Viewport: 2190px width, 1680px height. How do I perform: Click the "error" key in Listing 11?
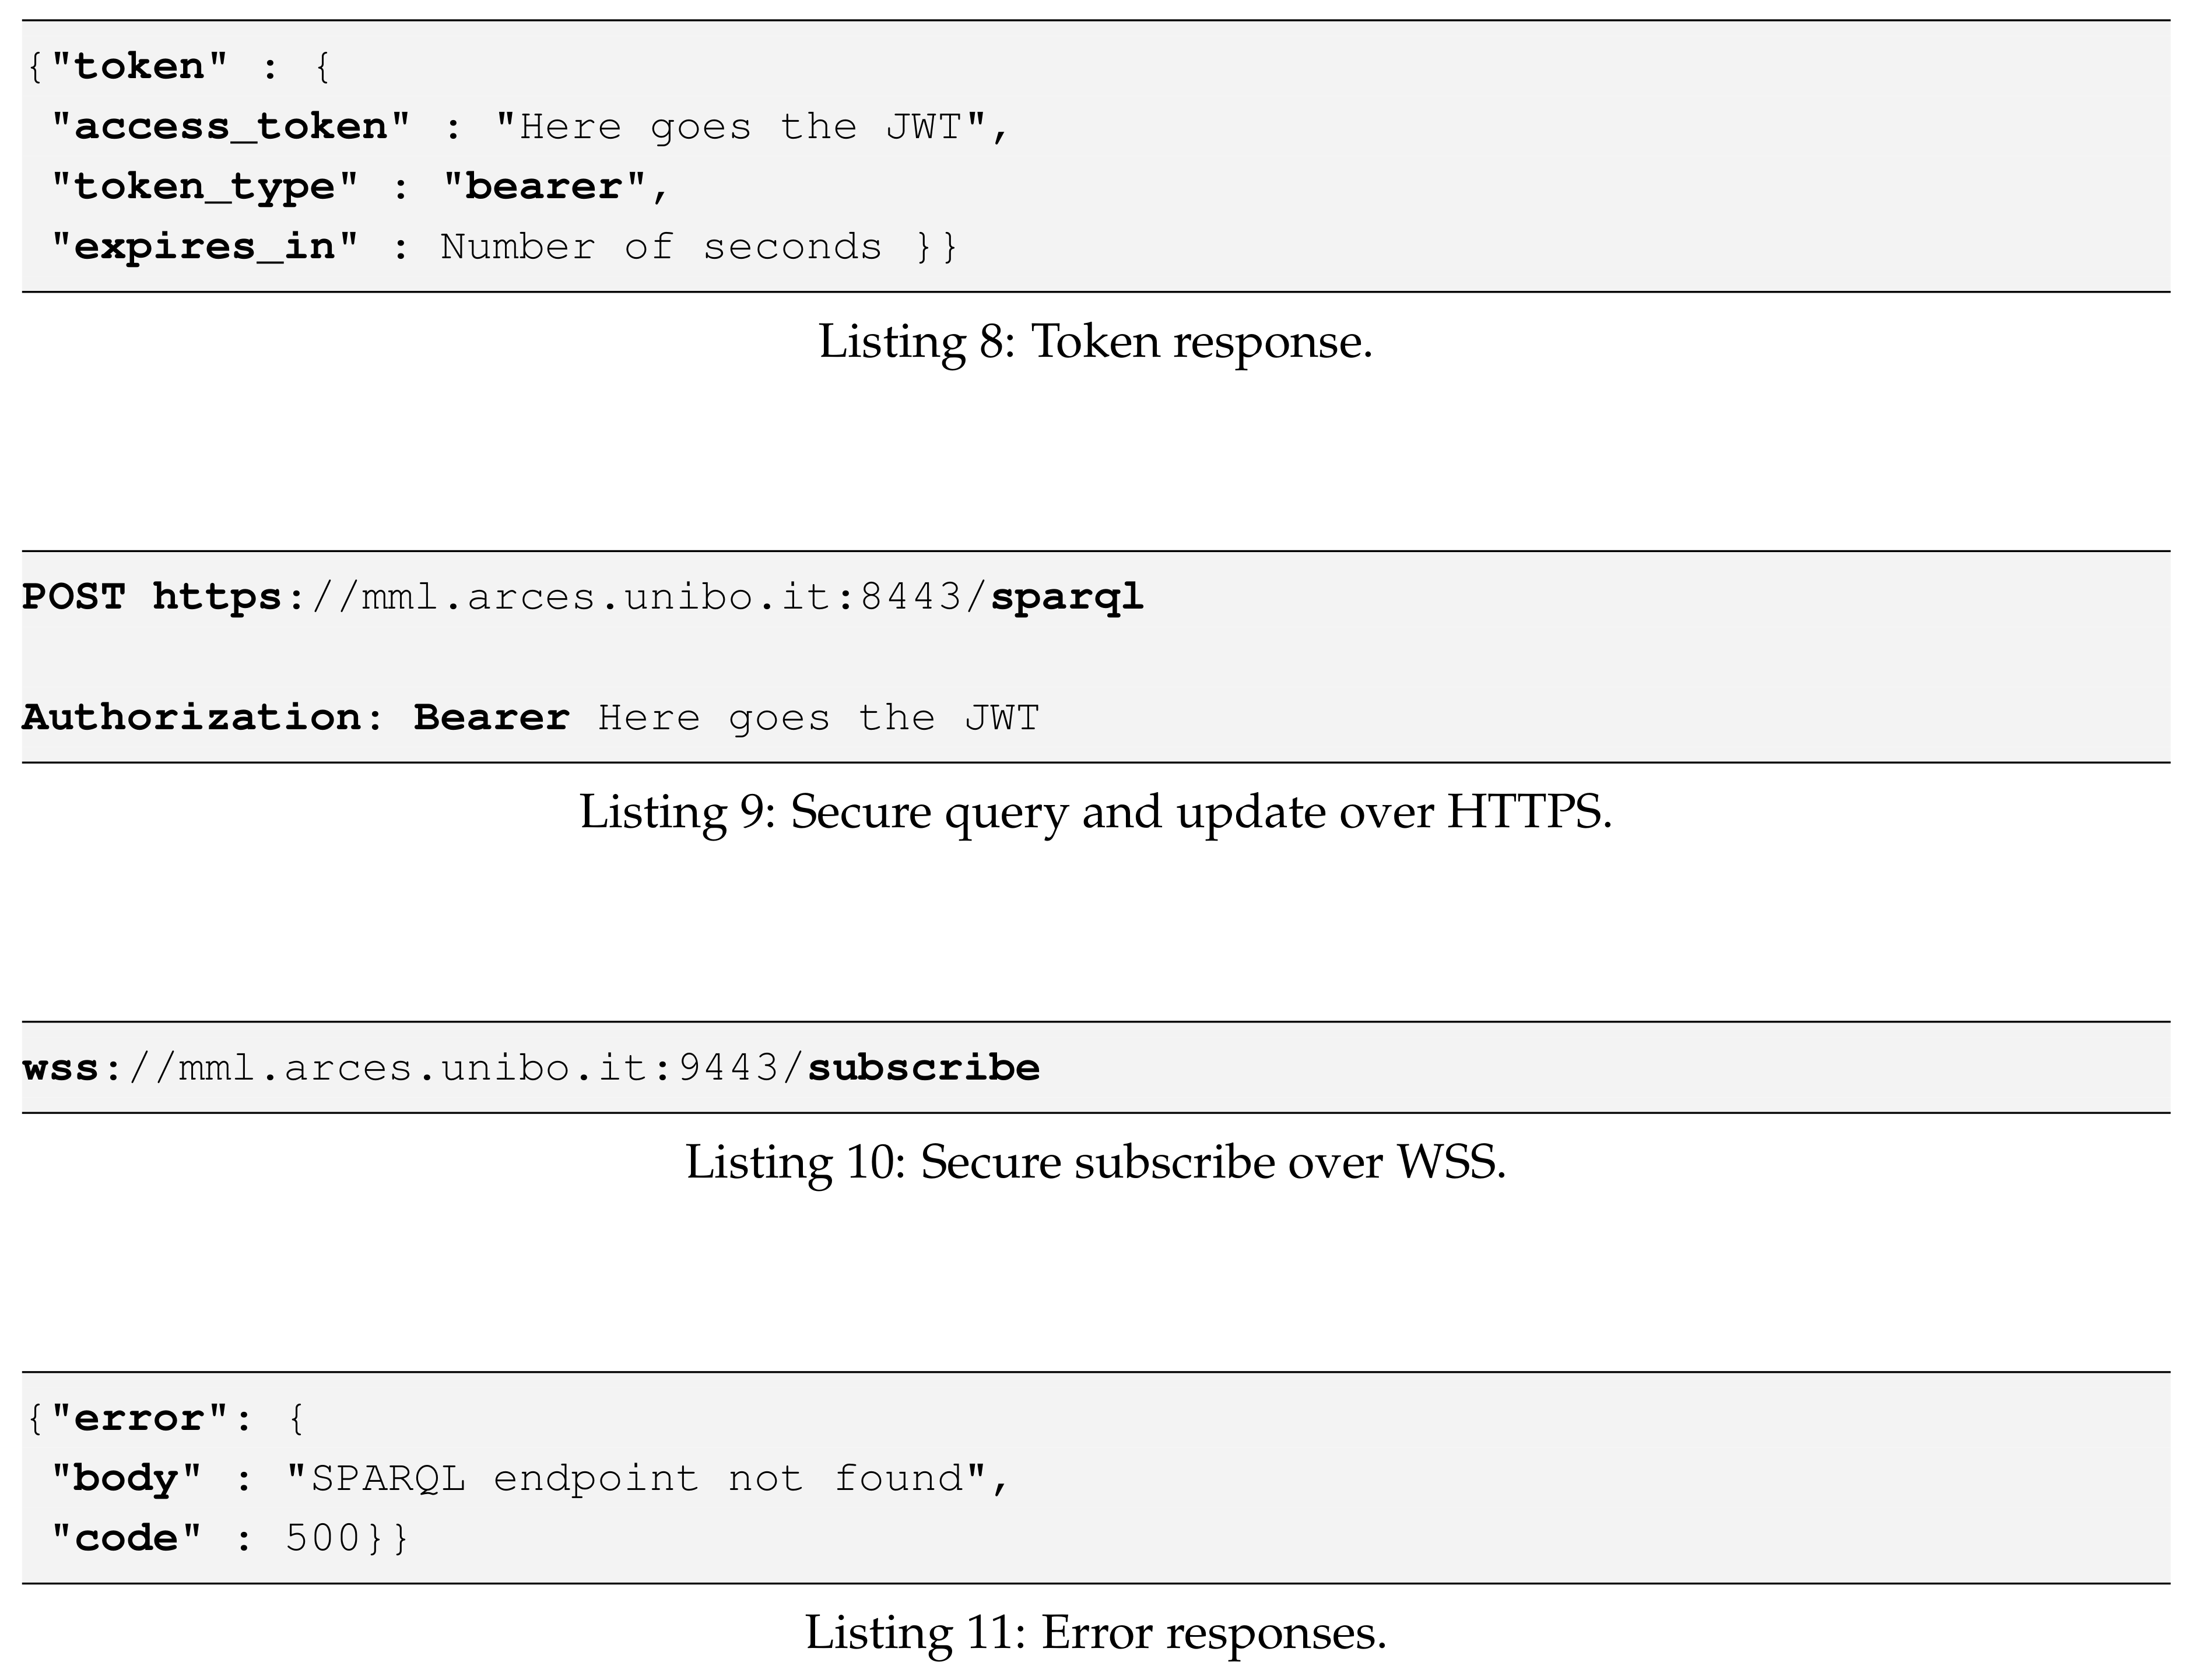[139, 1419]
